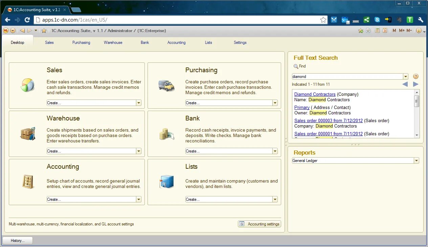Viewport: 428px width, 247px height.
Task: Open the Warehouse tab
Action: 113,43
